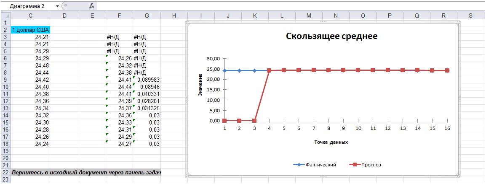This screenshot has height=184, width=486.
Task: Open the Name Box dropdown arrow
Action: [x=57, y=6]
